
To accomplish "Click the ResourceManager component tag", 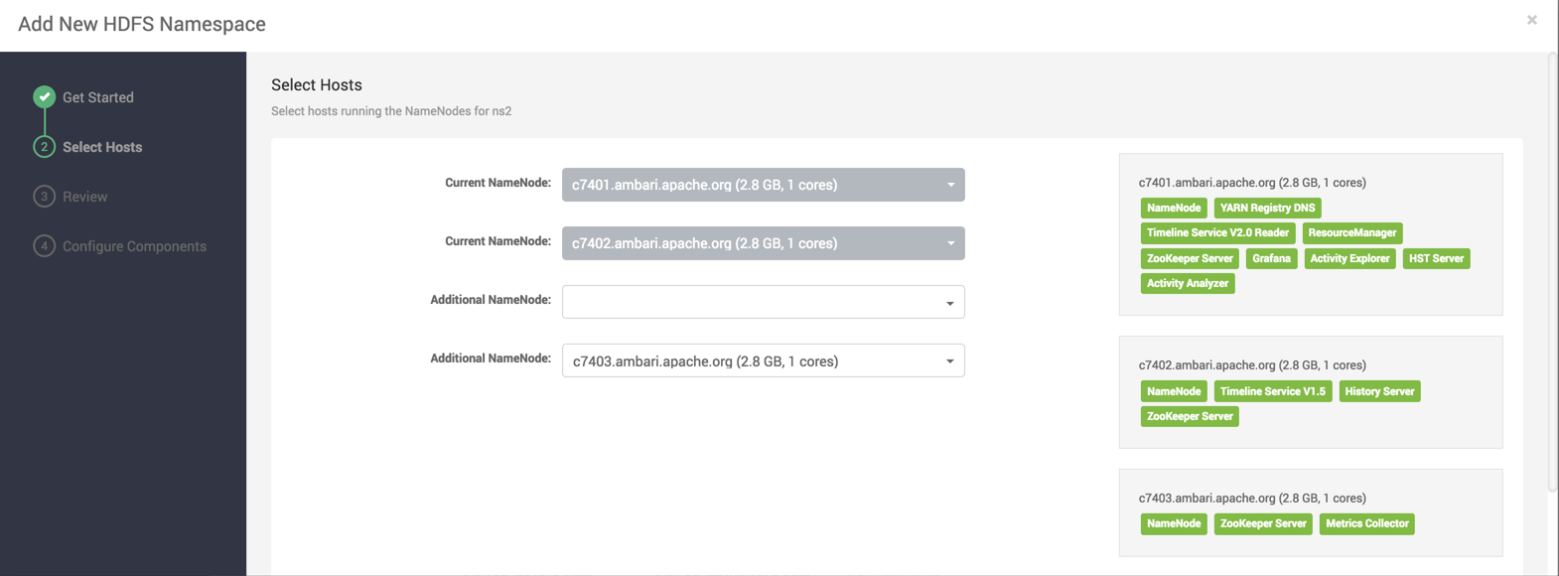I will click(x=1351, y=232).
